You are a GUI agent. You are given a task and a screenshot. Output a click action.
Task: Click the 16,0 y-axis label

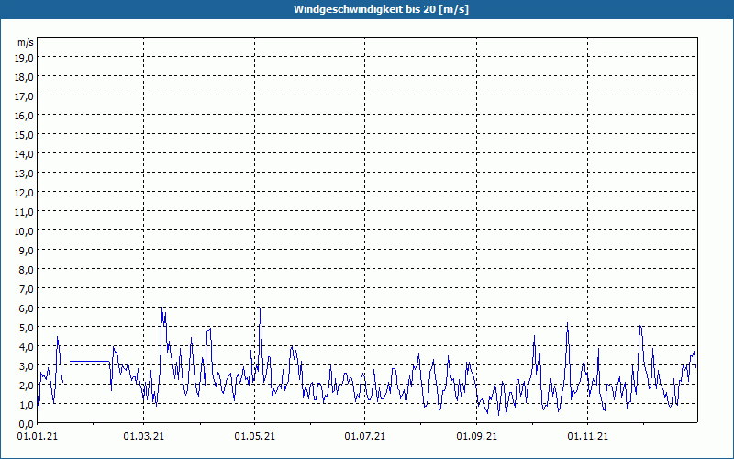[x=24, y=116]
